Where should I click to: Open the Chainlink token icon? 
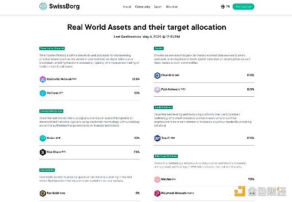pyautogui.click(x=157, y=75)
